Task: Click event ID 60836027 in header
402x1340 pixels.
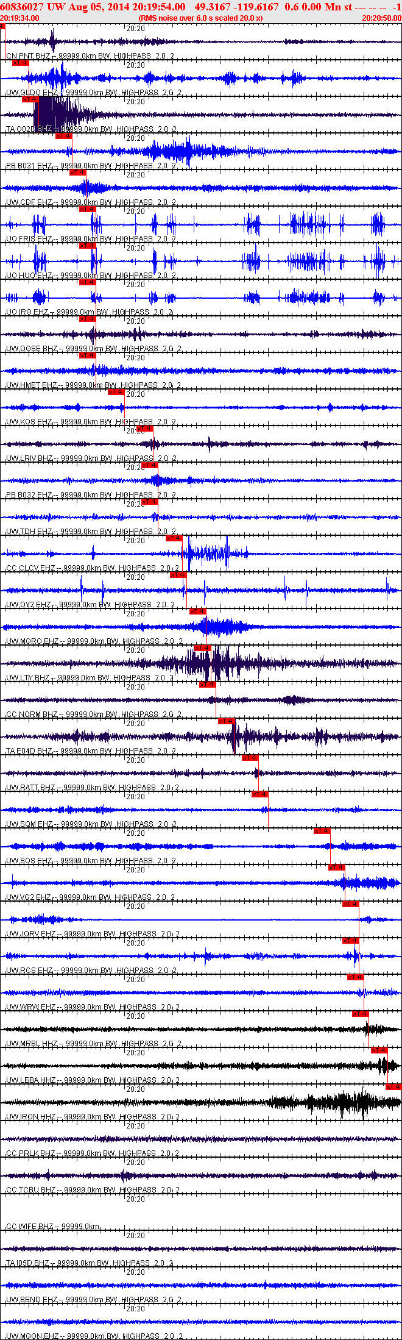Action: pos(22,7)
